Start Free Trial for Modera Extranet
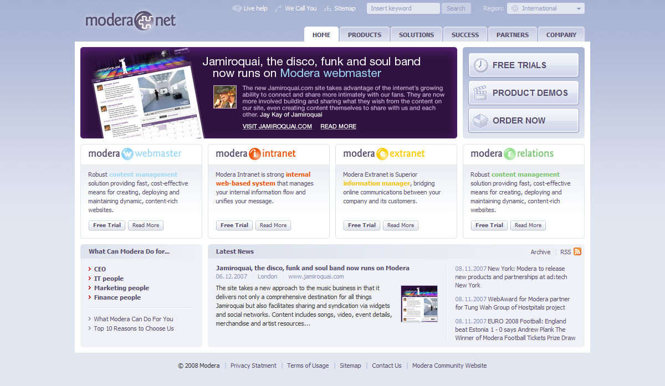The height and width of the screenshot is (386, 665). click(362, 225)
